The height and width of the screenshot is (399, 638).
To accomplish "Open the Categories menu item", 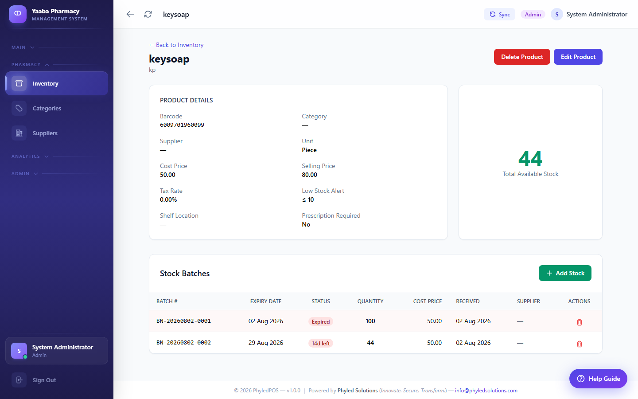I will 57,108.
